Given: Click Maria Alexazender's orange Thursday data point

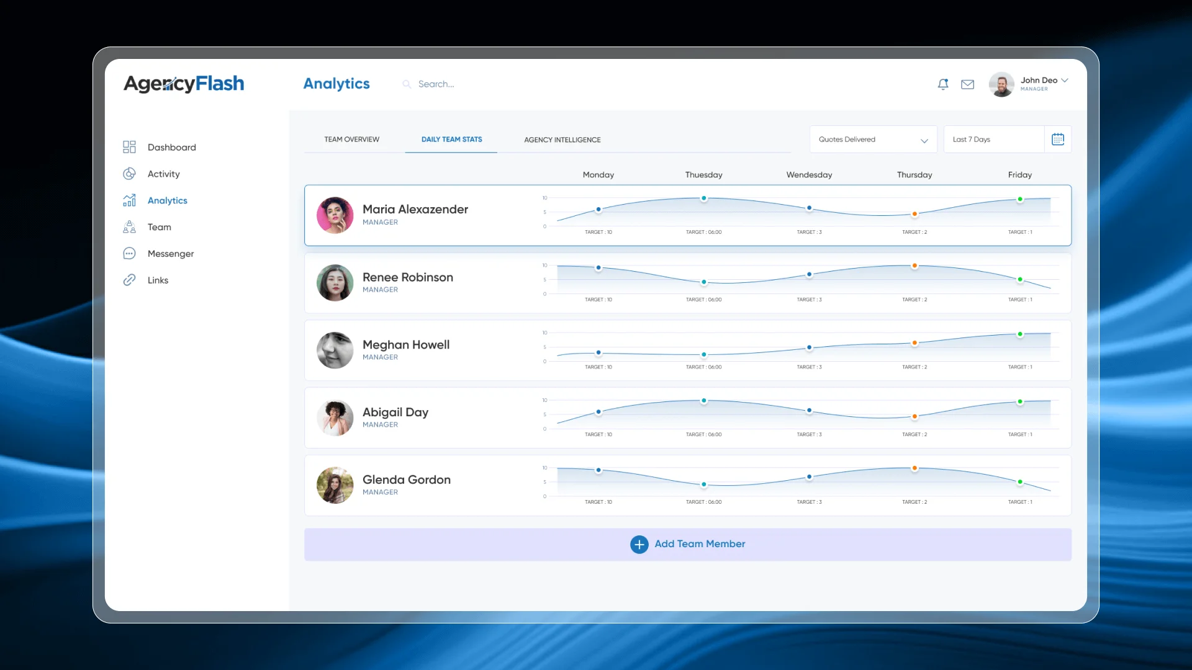Looking at the screenshot, I should coord(914,214).
